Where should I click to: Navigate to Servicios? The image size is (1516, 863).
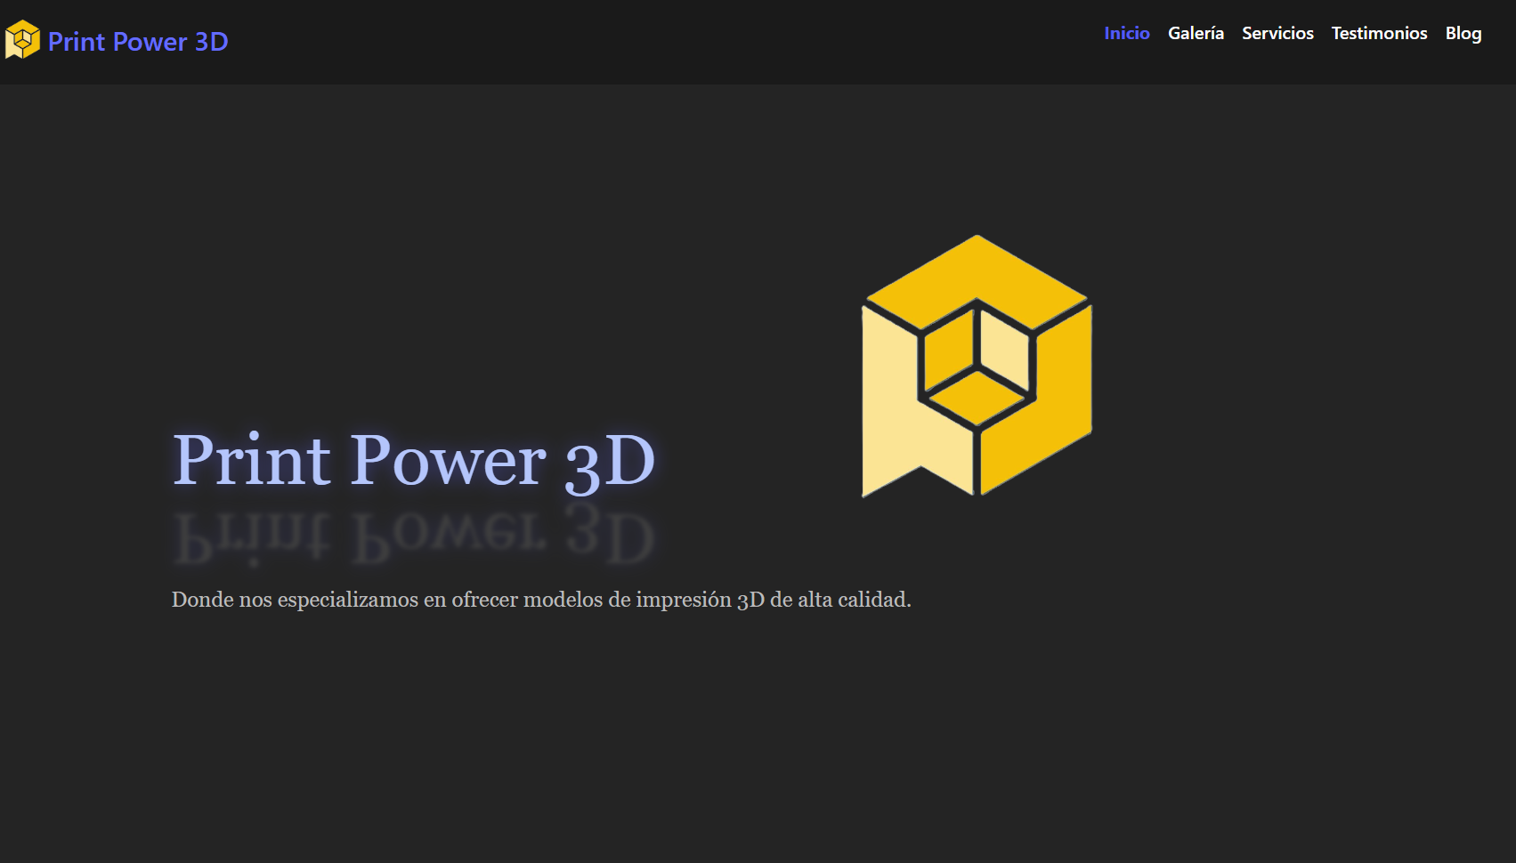coord(1277,33)
